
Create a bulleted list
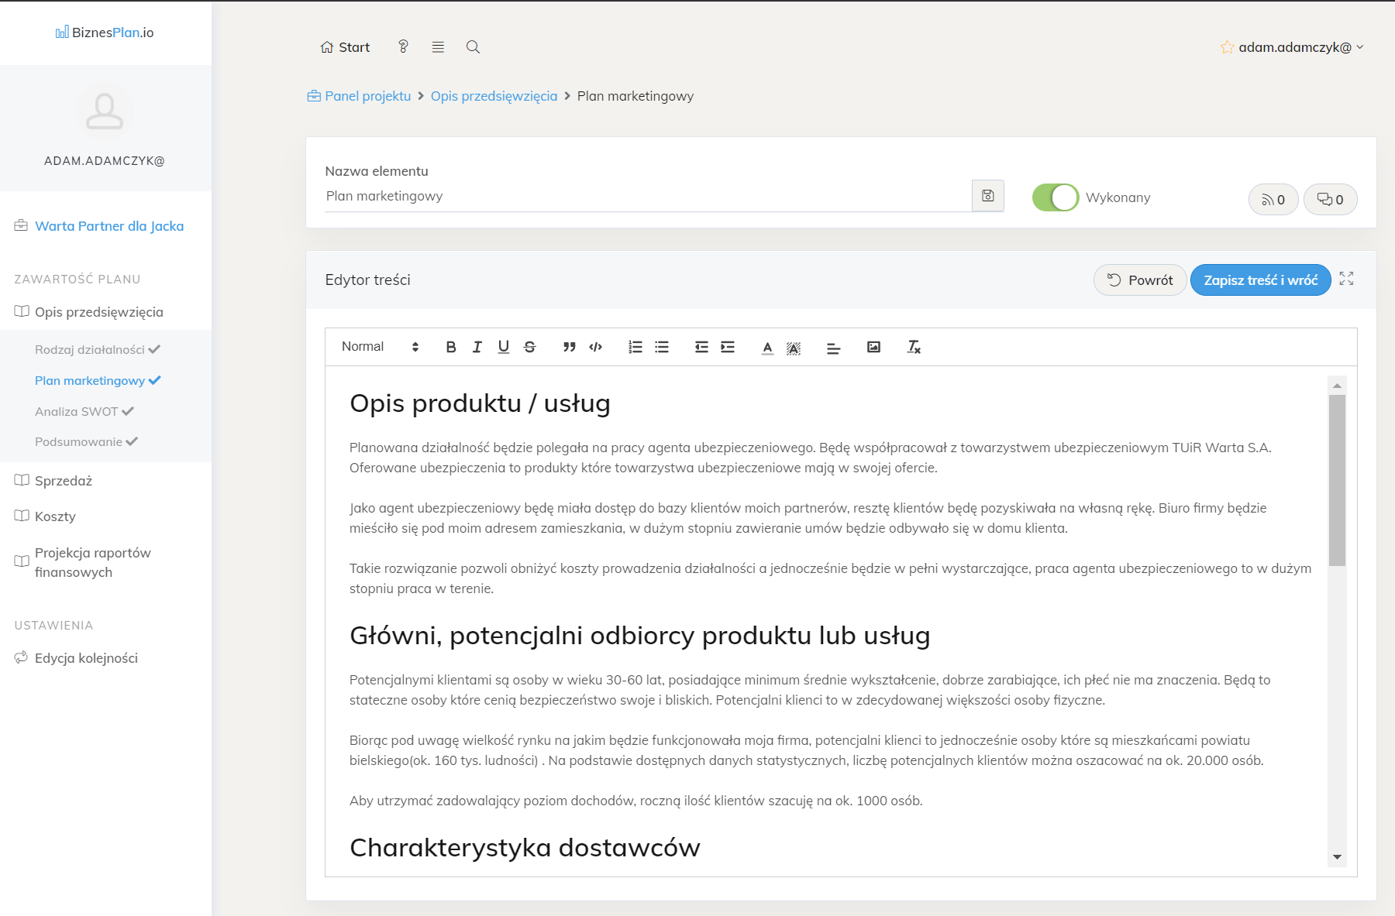click(x=662, y=347)
